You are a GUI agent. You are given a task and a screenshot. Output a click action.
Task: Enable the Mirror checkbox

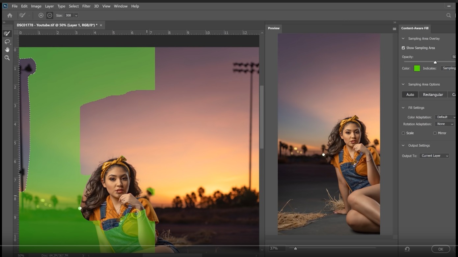pos(435,133)
